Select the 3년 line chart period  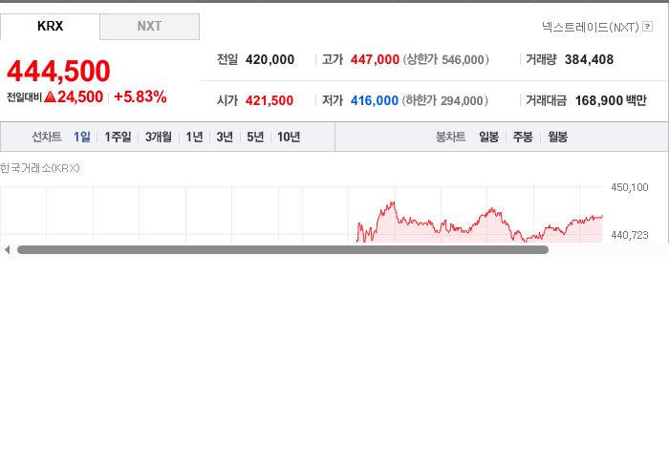225,137
